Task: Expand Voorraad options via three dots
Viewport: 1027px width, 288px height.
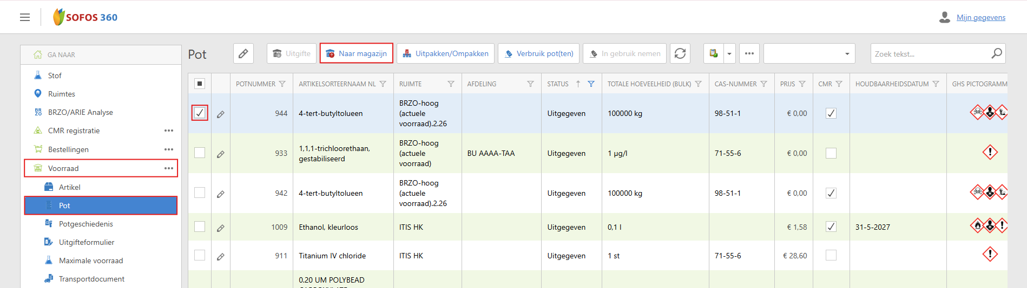Action: tap(169, 168)
